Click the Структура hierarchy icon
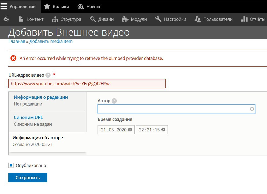This screenshot has width=267, height=194. click(x=55, y=19)
